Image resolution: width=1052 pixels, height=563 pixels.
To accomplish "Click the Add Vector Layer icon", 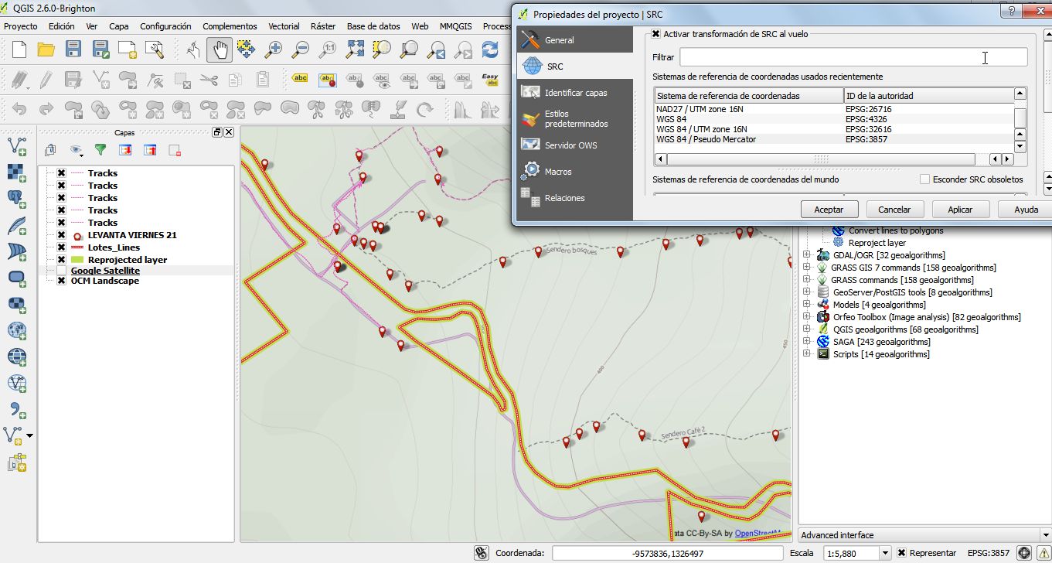I will coord(17,145).
